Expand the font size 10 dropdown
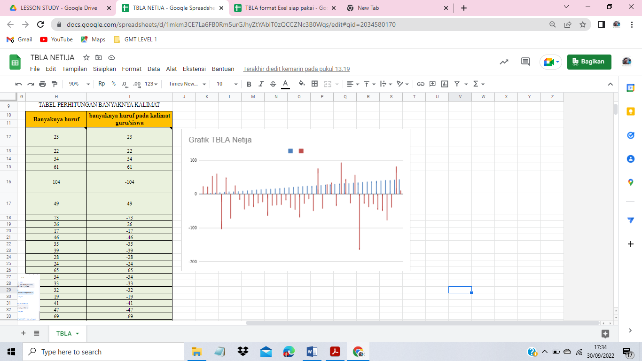Screen dimensions: 642x361 click(227, 84)
